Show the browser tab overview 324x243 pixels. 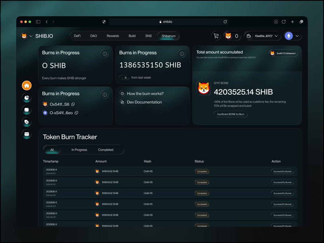pos(301,22)
